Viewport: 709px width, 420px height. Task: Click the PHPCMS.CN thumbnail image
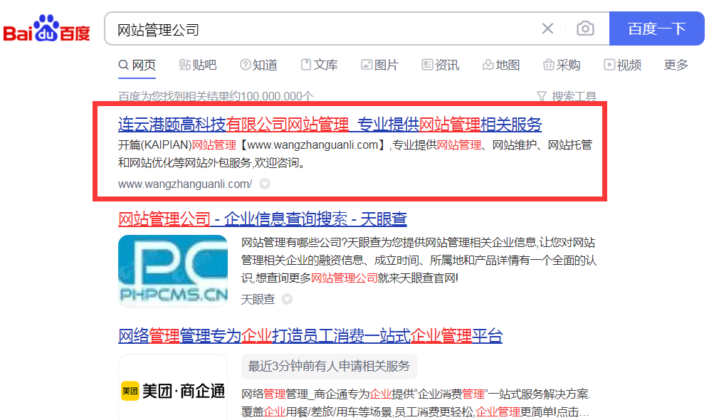click(x=173, y=271)
